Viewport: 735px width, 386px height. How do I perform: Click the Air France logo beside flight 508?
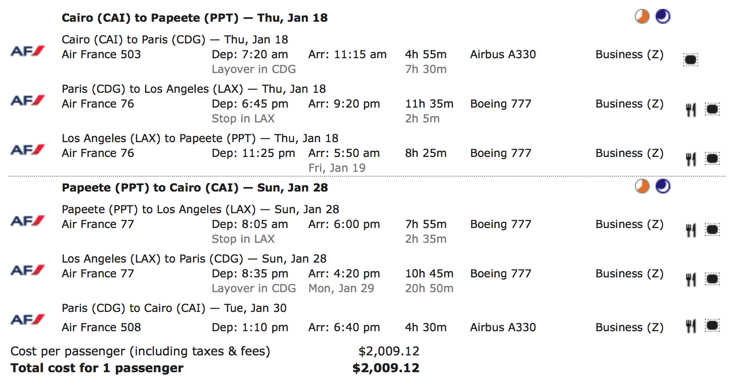pos(28,319)
